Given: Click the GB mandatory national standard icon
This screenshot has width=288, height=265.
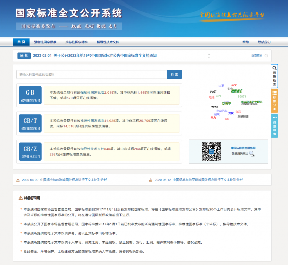Looking at the screenshot, I should [30, 95].
